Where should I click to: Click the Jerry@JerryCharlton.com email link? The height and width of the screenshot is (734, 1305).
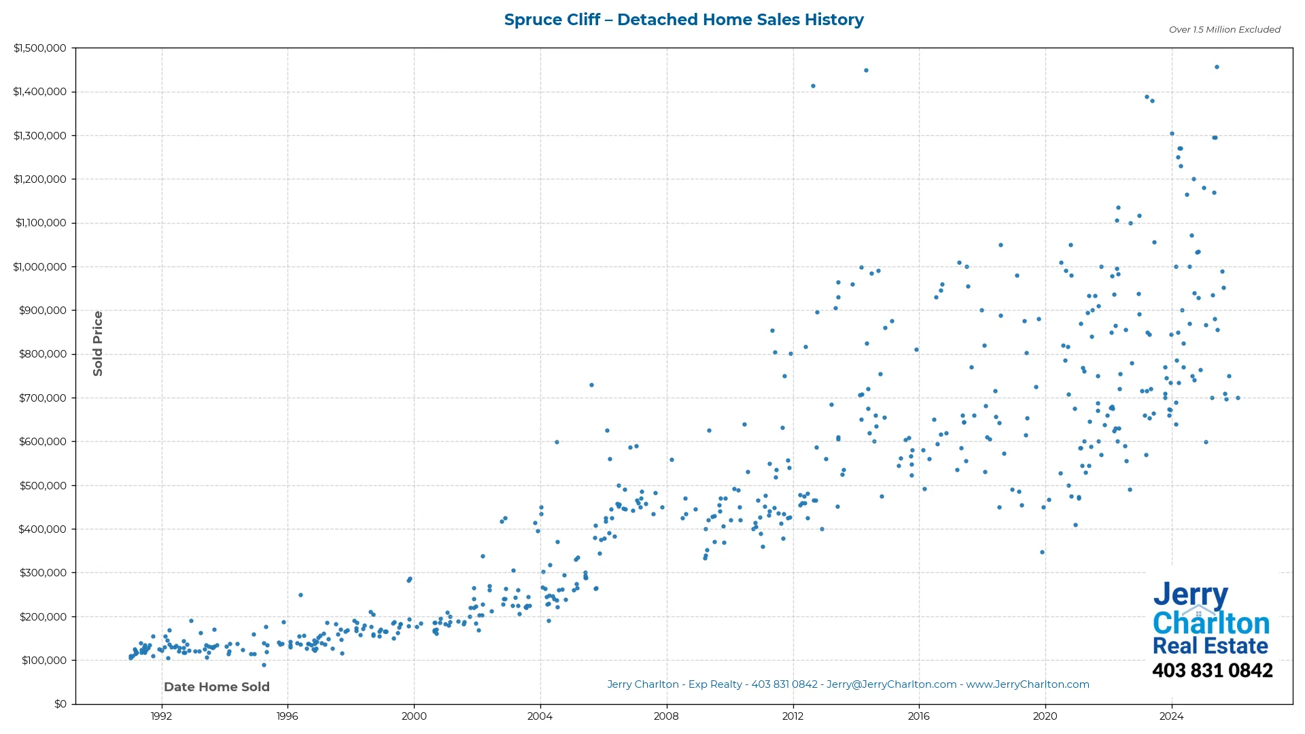pyautogui.click(x=890, y=684)
